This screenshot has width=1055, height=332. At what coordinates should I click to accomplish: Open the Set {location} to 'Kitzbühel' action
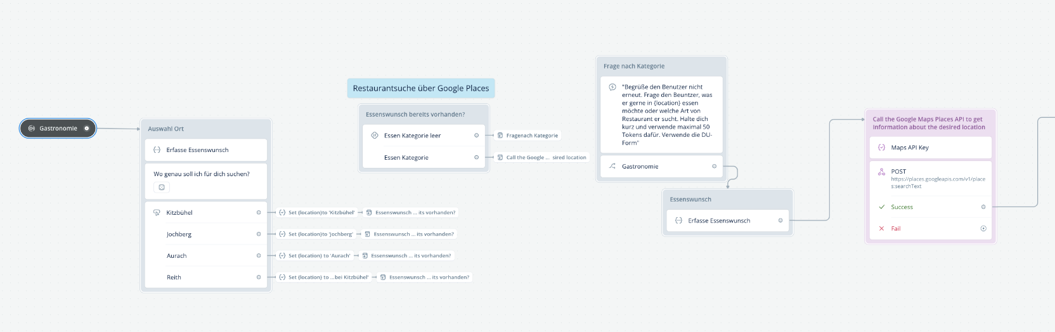(316, 213)
